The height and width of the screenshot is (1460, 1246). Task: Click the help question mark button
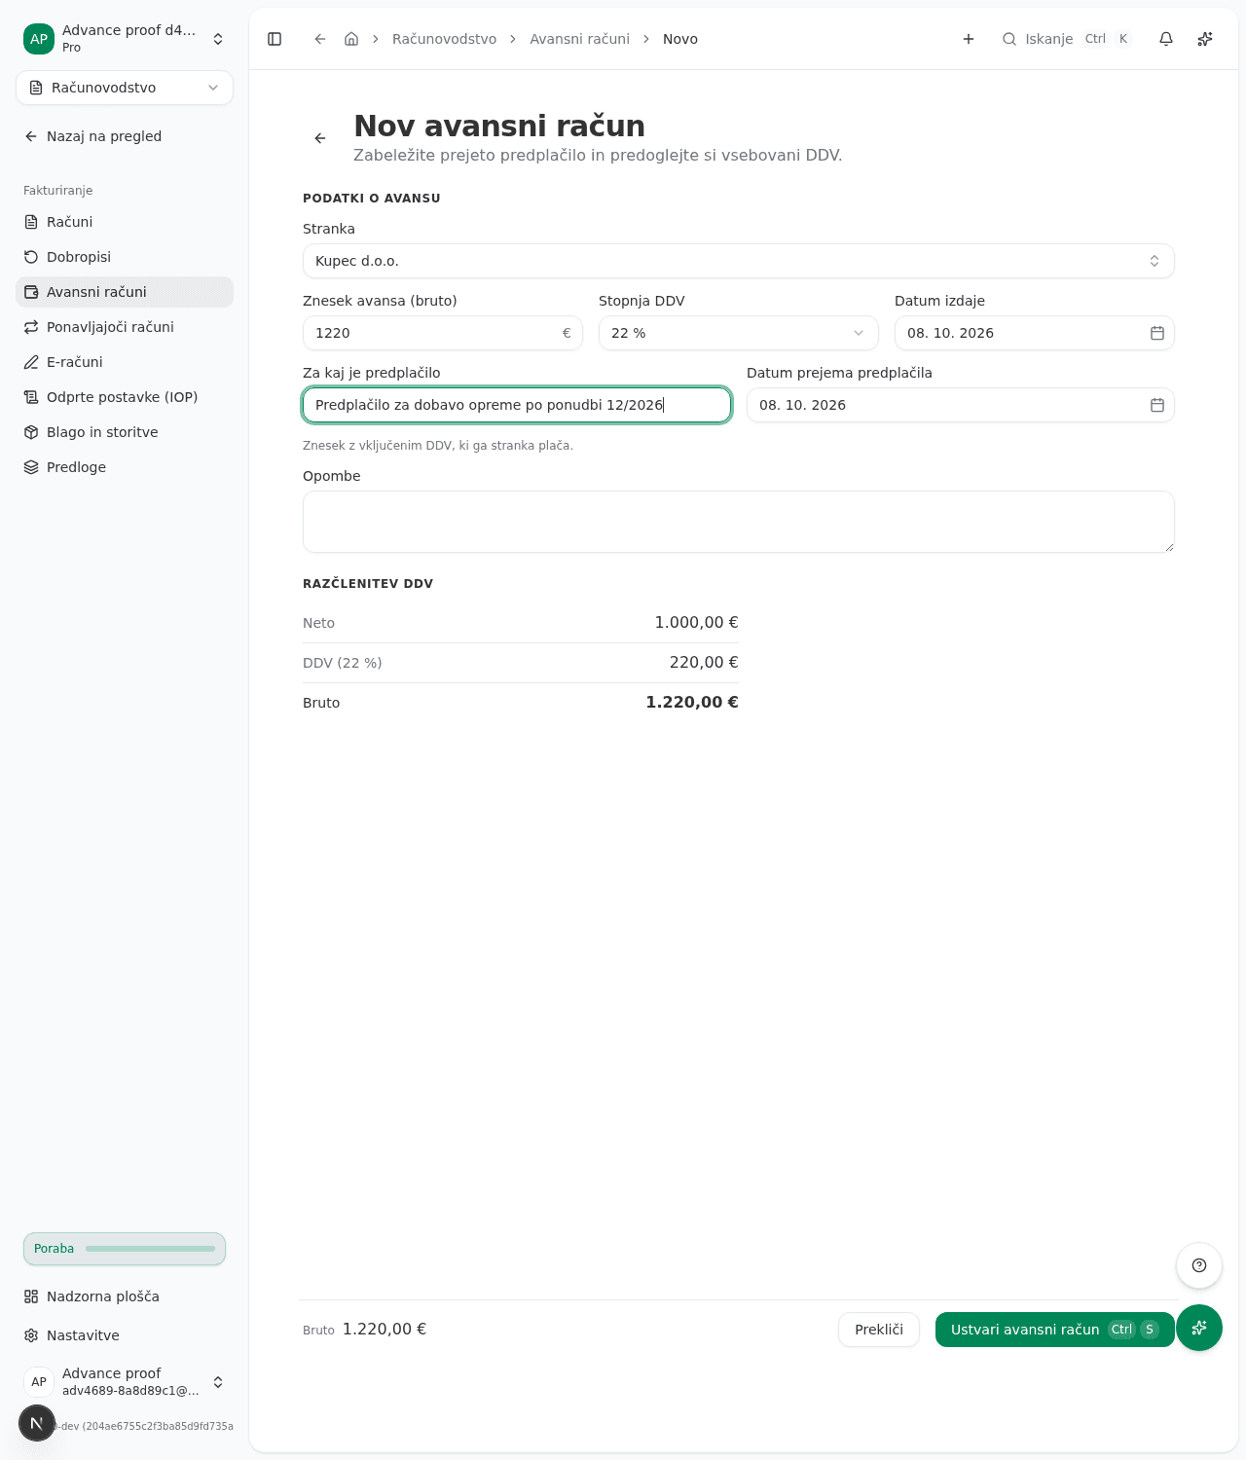1199,1265
